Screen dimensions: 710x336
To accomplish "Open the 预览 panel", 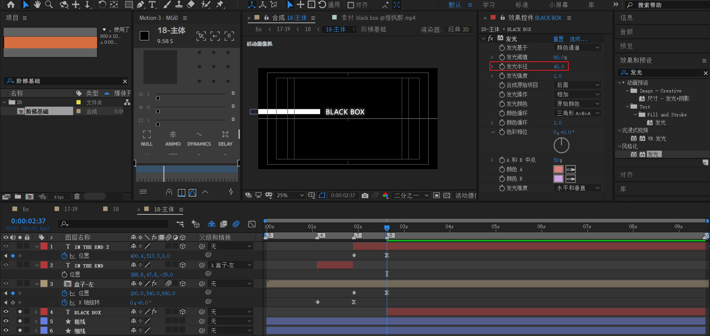I will click(x=627, y=46).
